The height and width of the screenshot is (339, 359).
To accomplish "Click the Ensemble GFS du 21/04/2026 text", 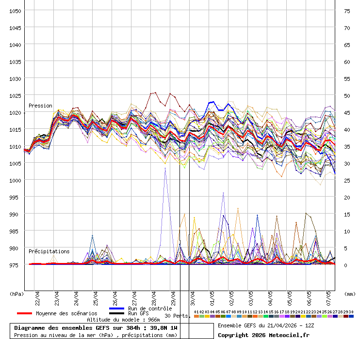I will pos(266,325).
